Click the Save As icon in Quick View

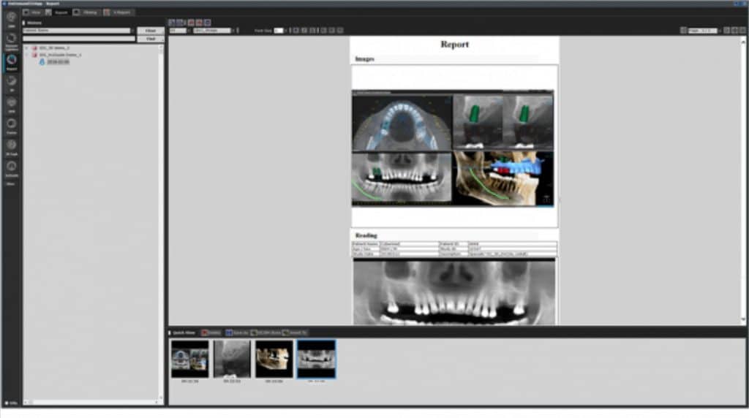(230, 332)
